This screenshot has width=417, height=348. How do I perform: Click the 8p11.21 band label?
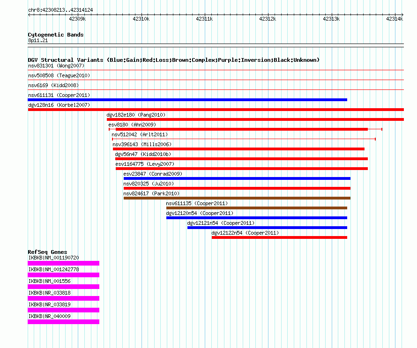[x=38, y=40]
